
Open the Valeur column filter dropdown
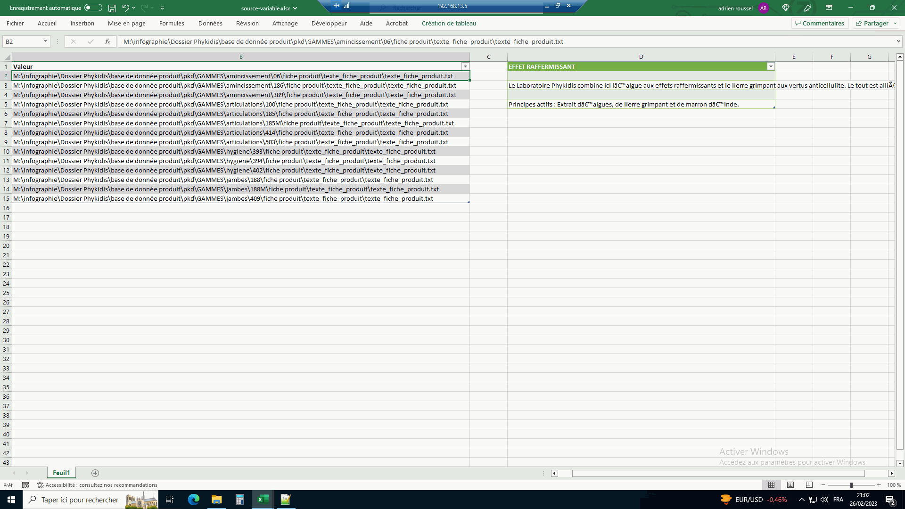click(465, 66)
